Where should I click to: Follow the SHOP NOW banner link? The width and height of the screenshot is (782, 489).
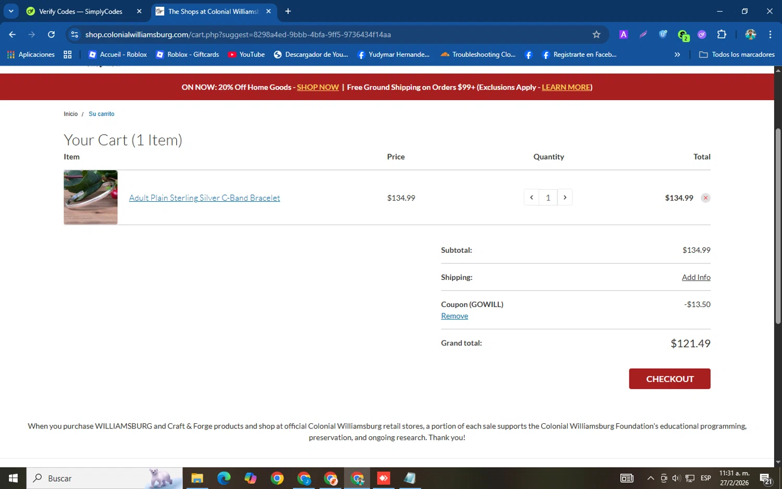point(317,87)
